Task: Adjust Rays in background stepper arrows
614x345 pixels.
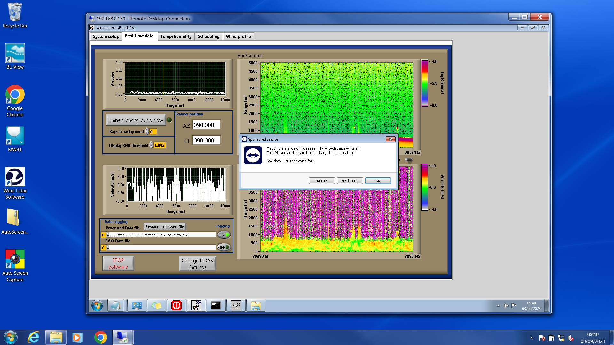Action: [x=147, y=132]
